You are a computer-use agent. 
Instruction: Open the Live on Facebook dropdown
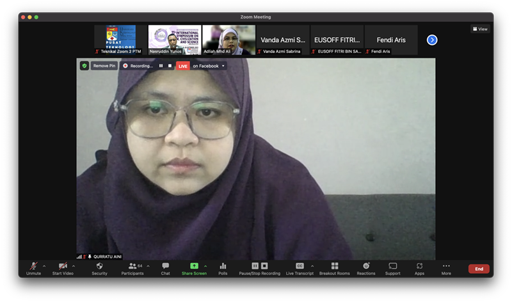tap(223, 66)
